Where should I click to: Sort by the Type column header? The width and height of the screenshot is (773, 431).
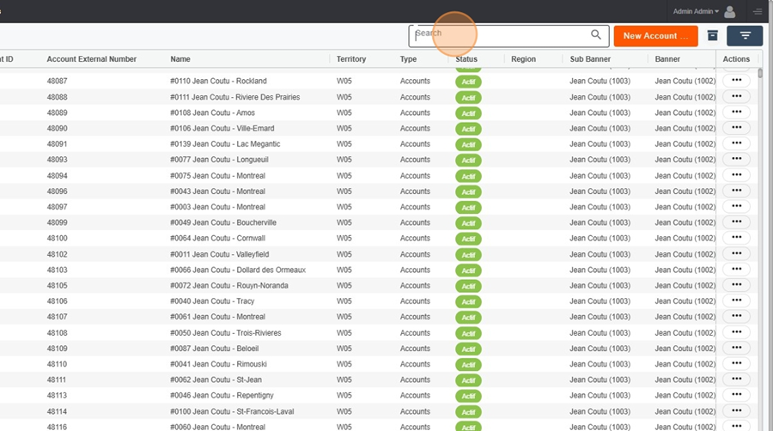point(408,59)
